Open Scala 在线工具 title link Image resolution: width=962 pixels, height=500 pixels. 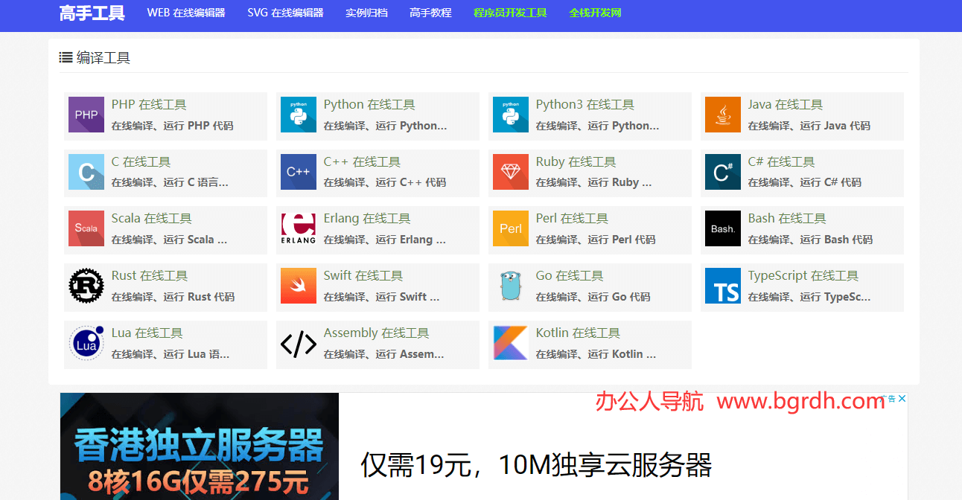[152, 219]
